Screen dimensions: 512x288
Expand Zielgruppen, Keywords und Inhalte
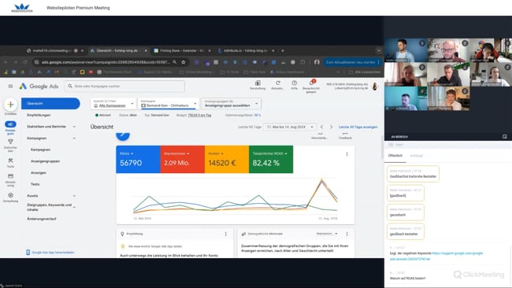(x=74, y=207)
